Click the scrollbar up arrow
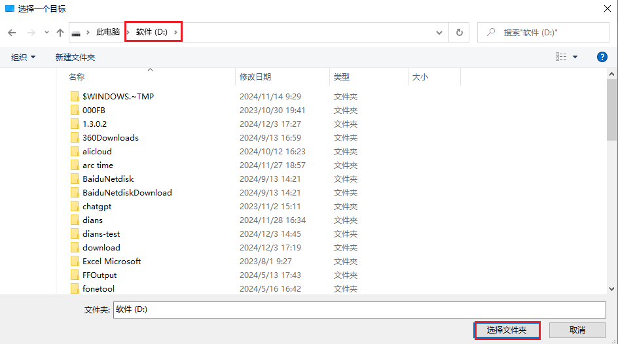Screen dimensions: 618x344 [611, 74]
